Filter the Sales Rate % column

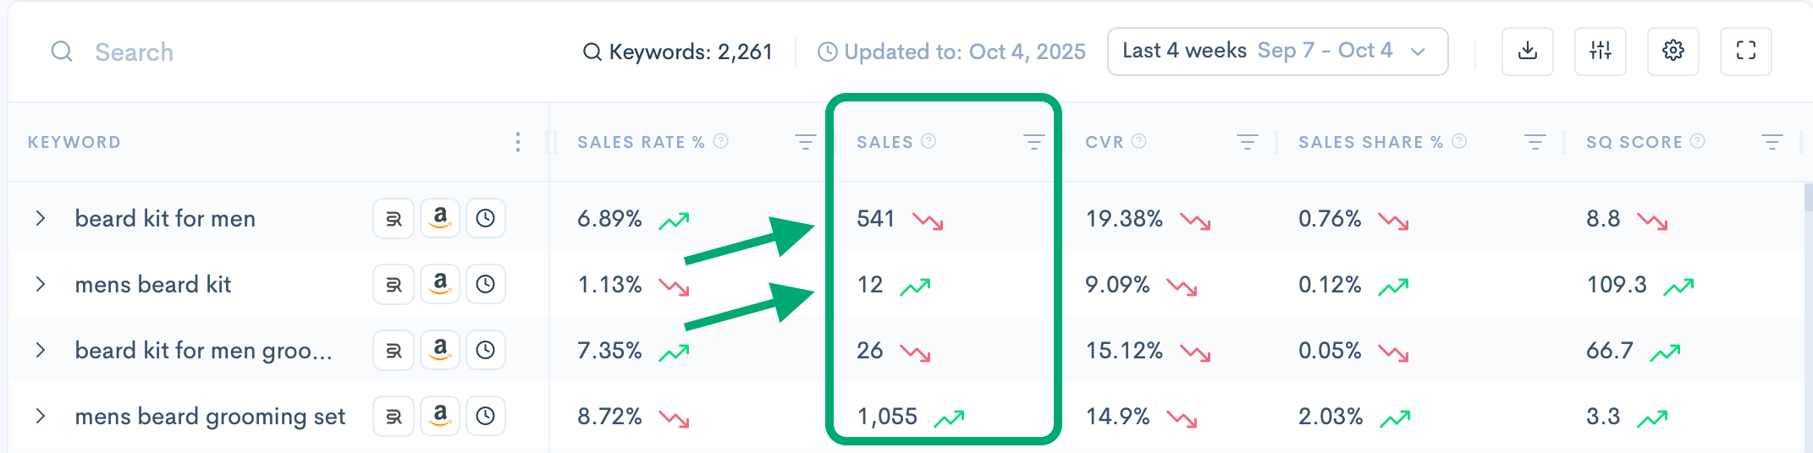(805, 142)
